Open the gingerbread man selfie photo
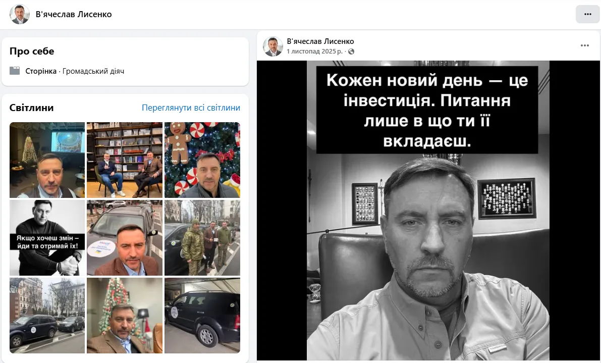 coord(202,160)
